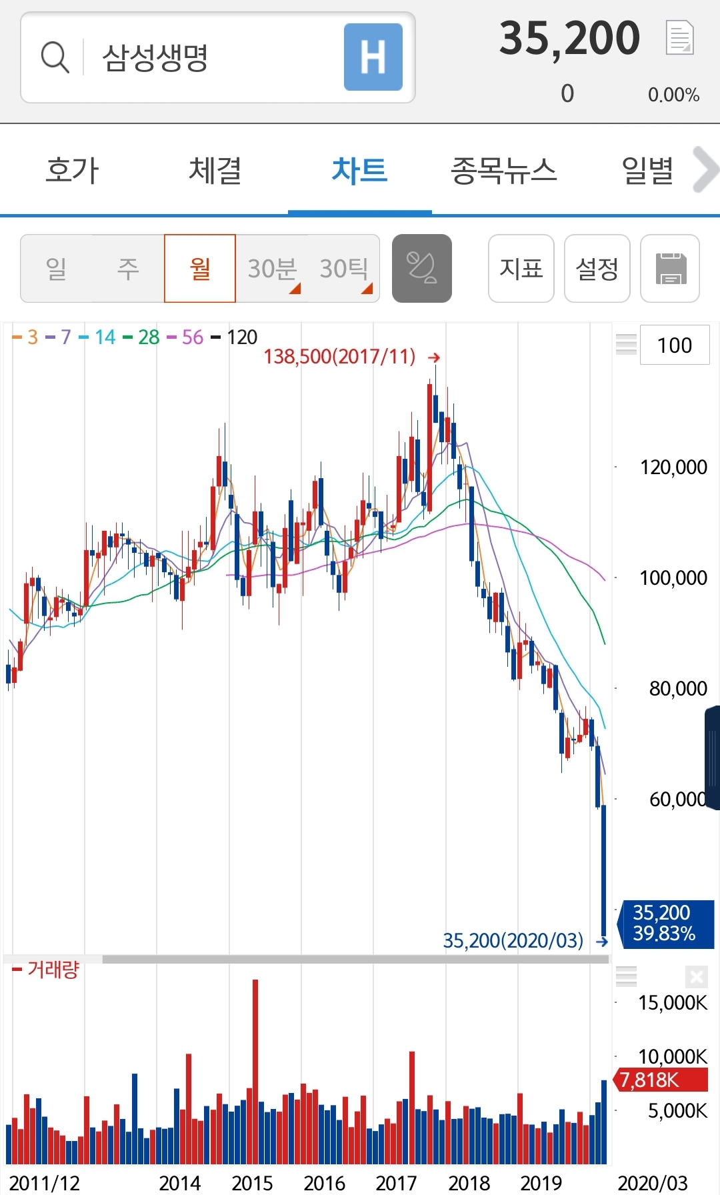Tap the 15,000K volume axis label
Screen dimensions: 720x1195
tap(673, 1002)
